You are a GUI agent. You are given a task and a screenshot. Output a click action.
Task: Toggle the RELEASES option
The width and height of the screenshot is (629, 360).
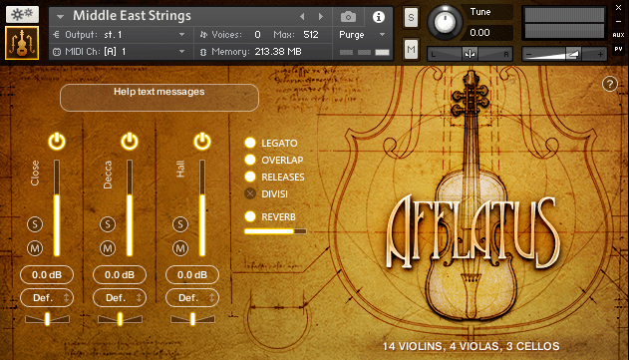(x=250, y=177)
